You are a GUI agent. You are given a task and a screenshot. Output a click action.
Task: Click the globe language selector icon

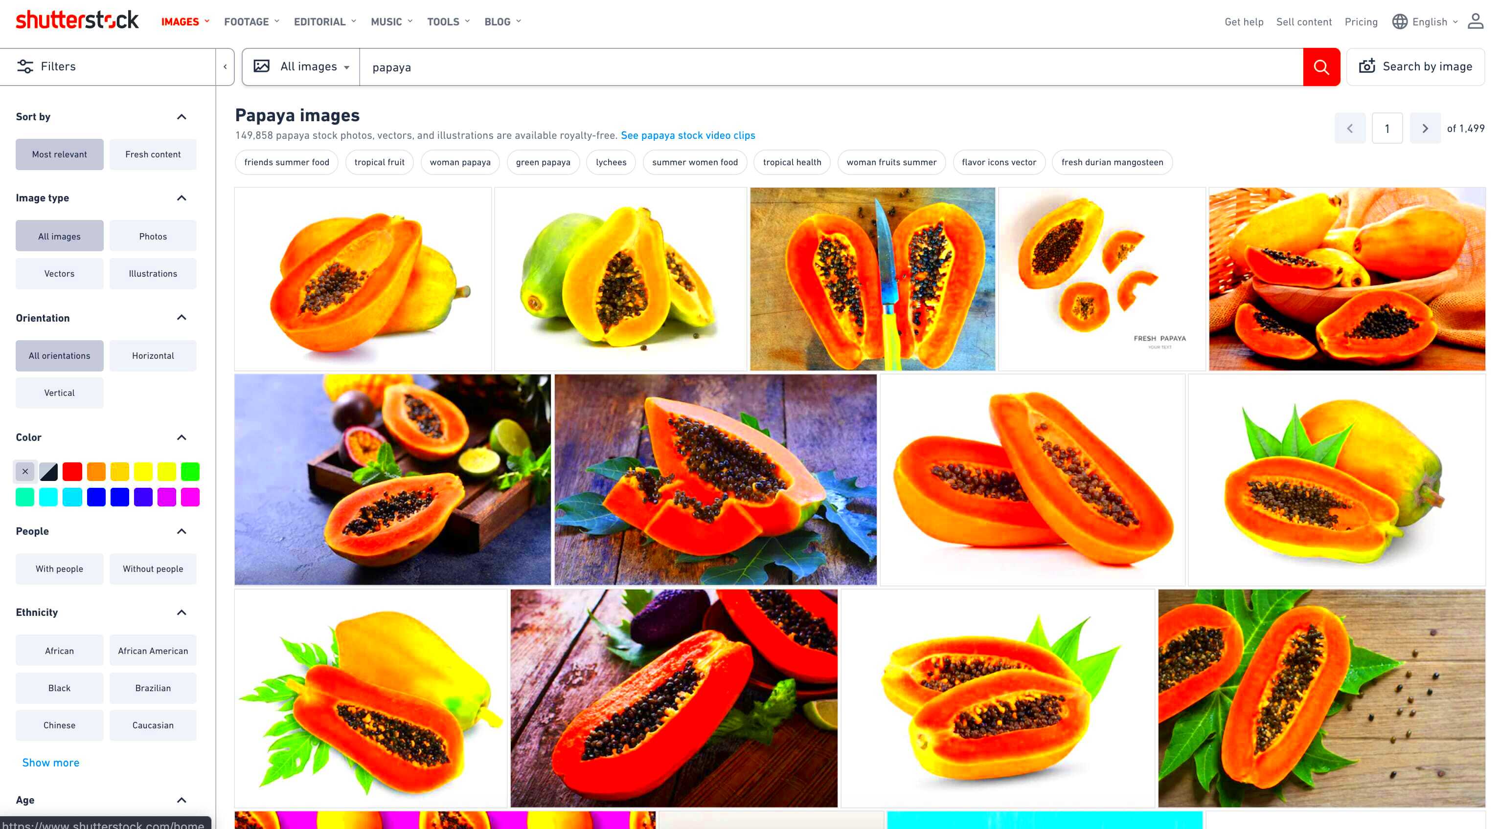[1400, 21]
